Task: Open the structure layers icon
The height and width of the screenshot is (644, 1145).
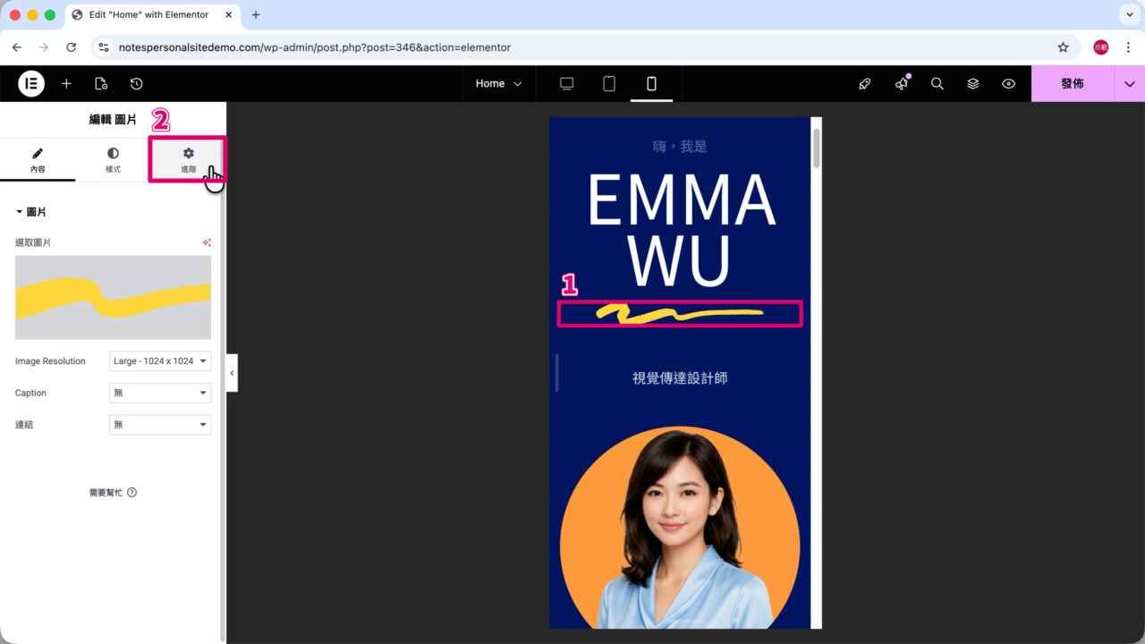Action: click(973, 83)
